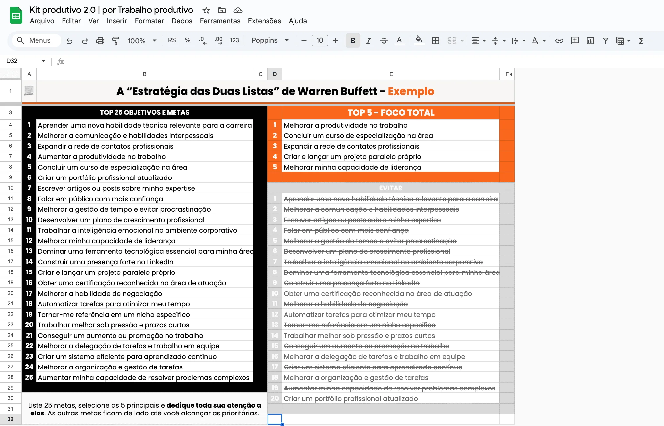Open the zoom level dropdown

pos(141,41)
